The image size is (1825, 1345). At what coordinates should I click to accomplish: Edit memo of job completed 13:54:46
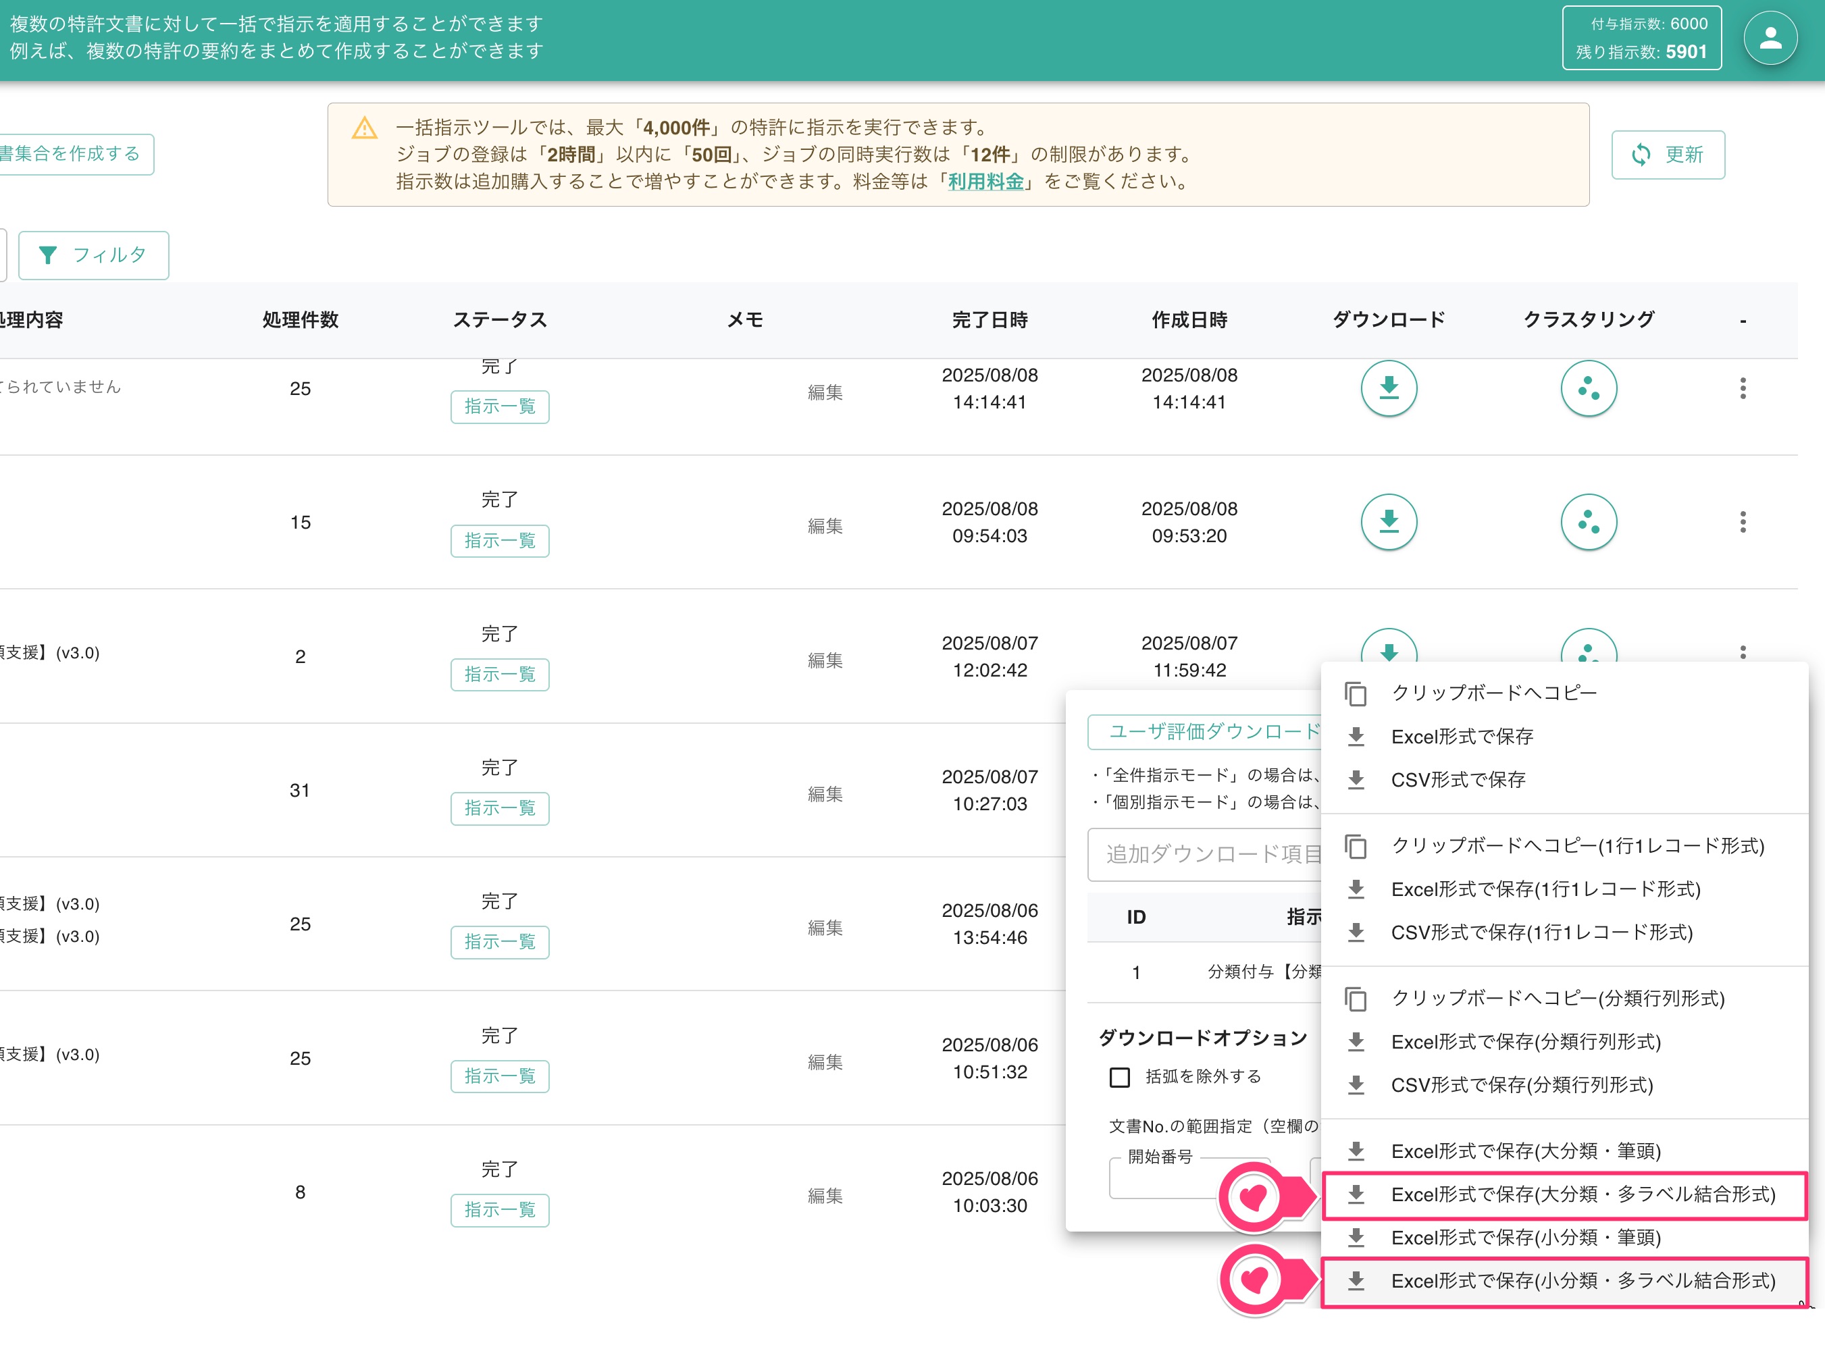(825, 928)
